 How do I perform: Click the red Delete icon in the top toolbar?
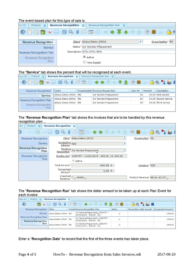(x=49, y=32)
